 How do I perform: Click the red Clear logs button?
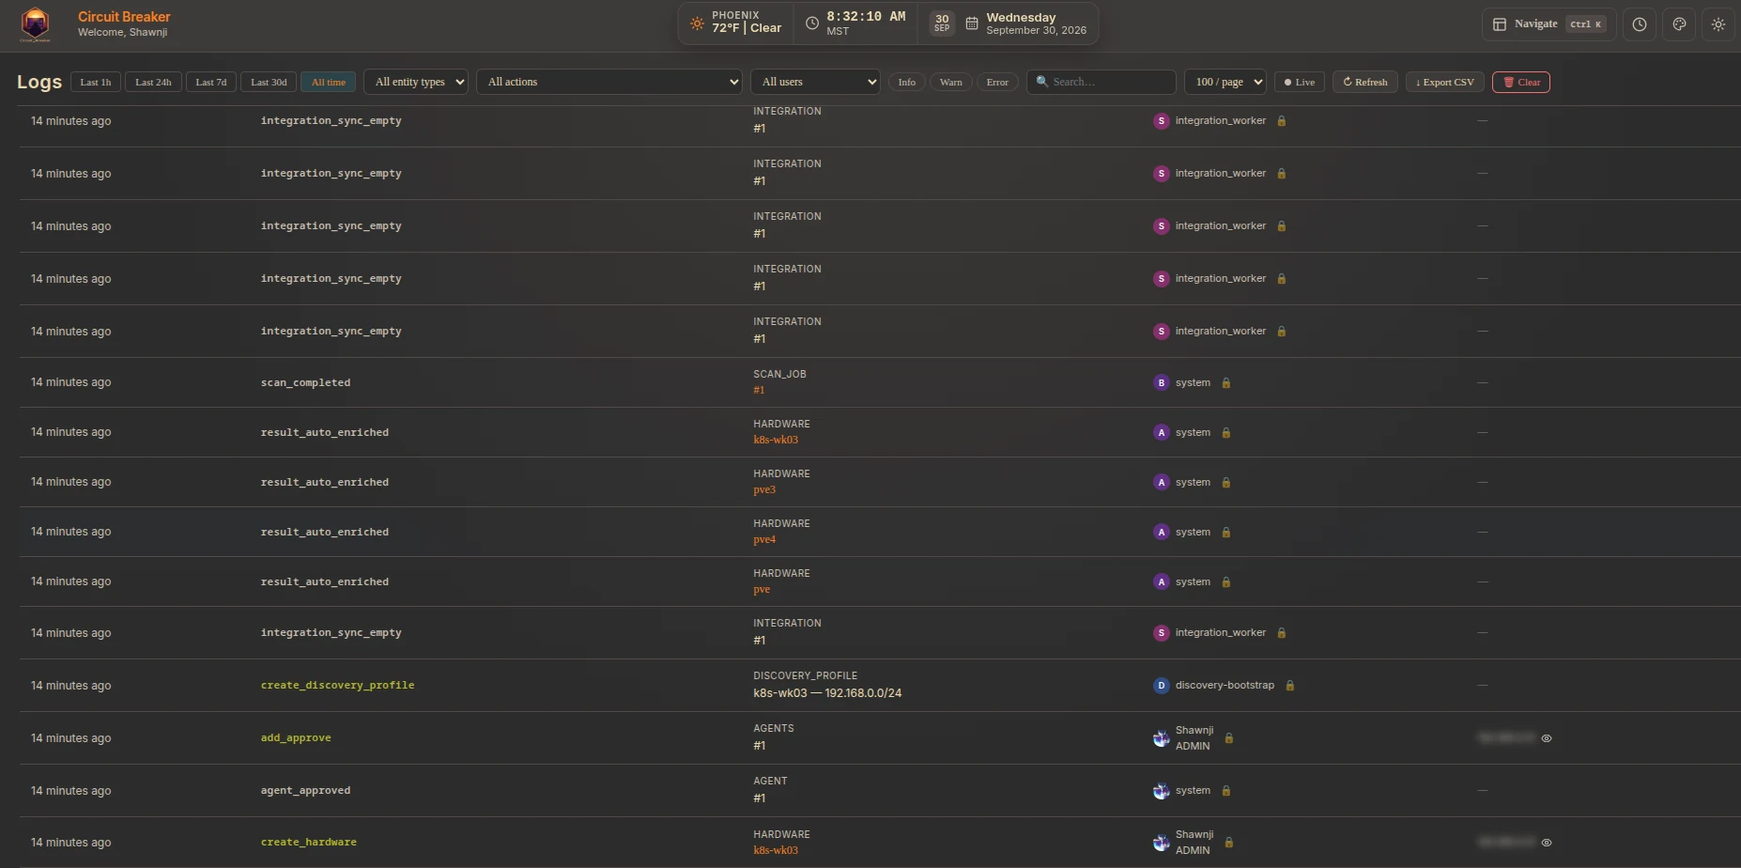1521,82
